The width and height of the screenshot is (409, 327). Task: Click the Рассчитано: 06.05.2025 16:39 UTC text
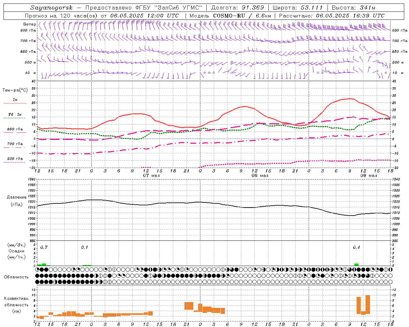point(332,16)
